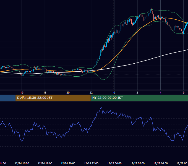
Task: Click the 22 hour axis label
Action: [x=91, y=93]
